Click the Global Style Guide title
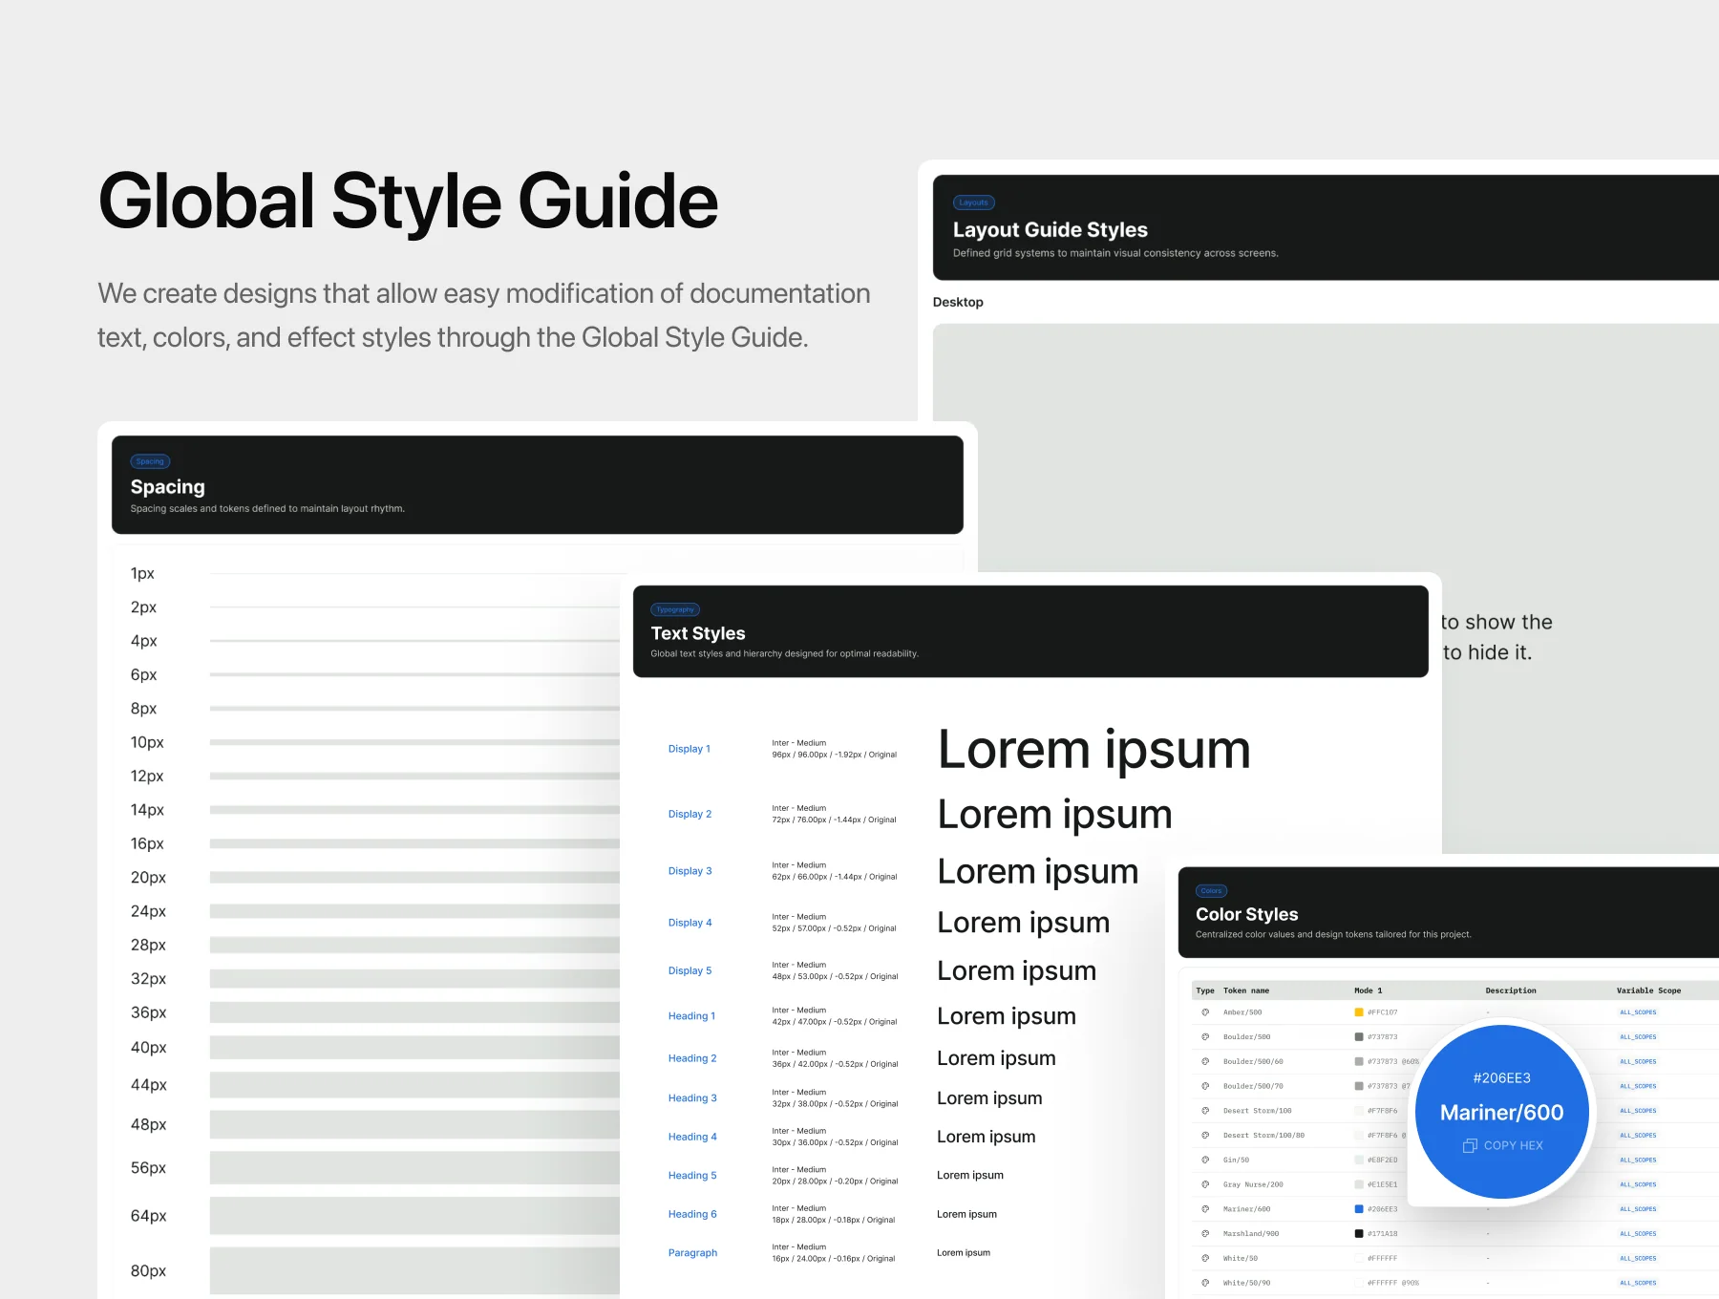 408,202
